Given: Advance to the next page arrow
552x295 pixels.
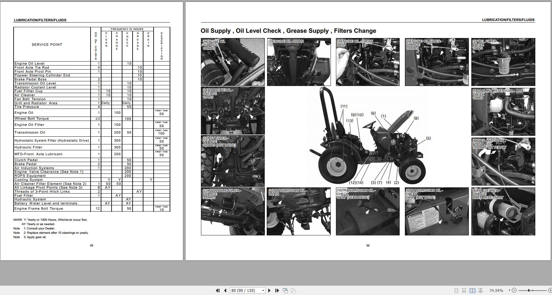Looking at the screenshot, I should click(x=269, y=290).
